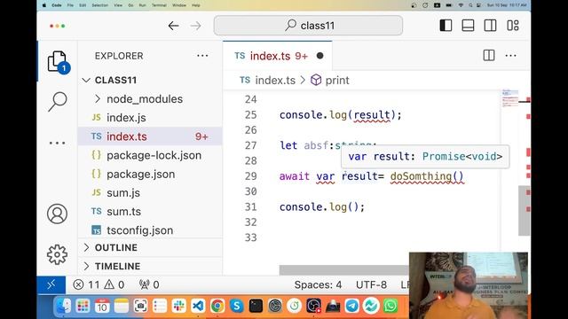Expand the TIMELINE section
568x319 pixels.
click(x=150, y=266)
